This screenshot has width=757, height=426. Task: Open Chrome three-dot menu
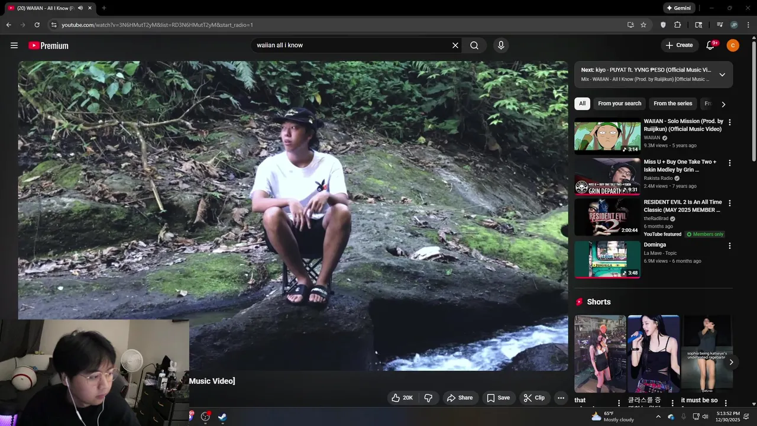tap(749, 25)
